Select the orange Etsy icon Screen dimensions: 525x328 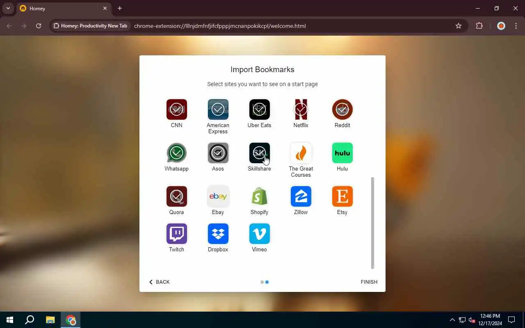[x=342, y=196]
